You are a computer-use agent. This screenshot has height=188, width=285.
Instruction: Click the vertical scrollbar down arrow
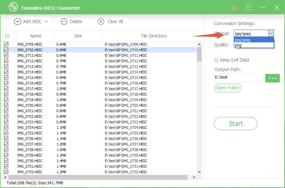(199, 172)
